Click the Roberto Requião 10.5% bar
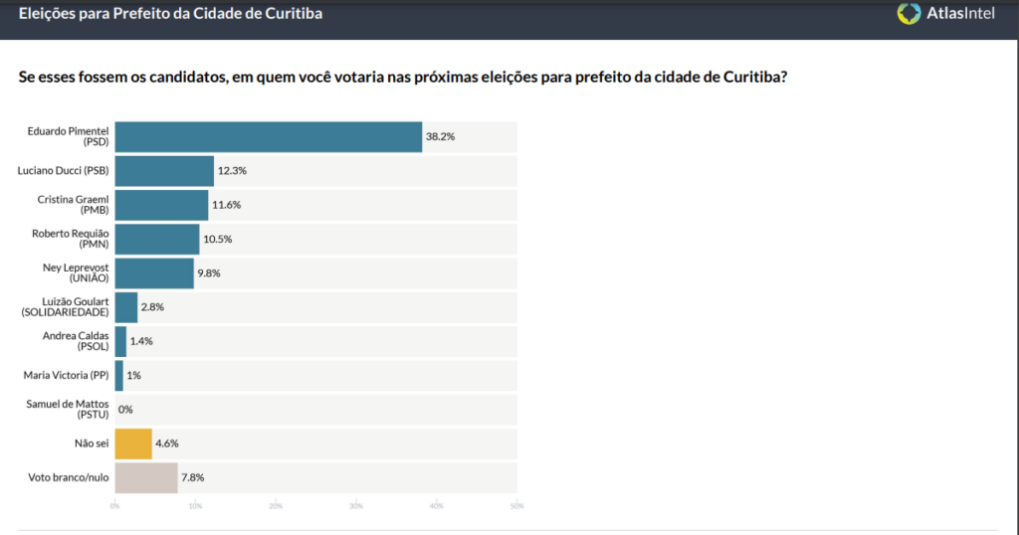 157,239
